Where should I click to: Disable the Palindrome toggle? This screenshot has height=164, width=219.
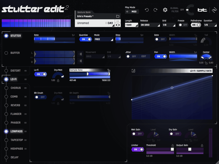click(x=196, y=25)
